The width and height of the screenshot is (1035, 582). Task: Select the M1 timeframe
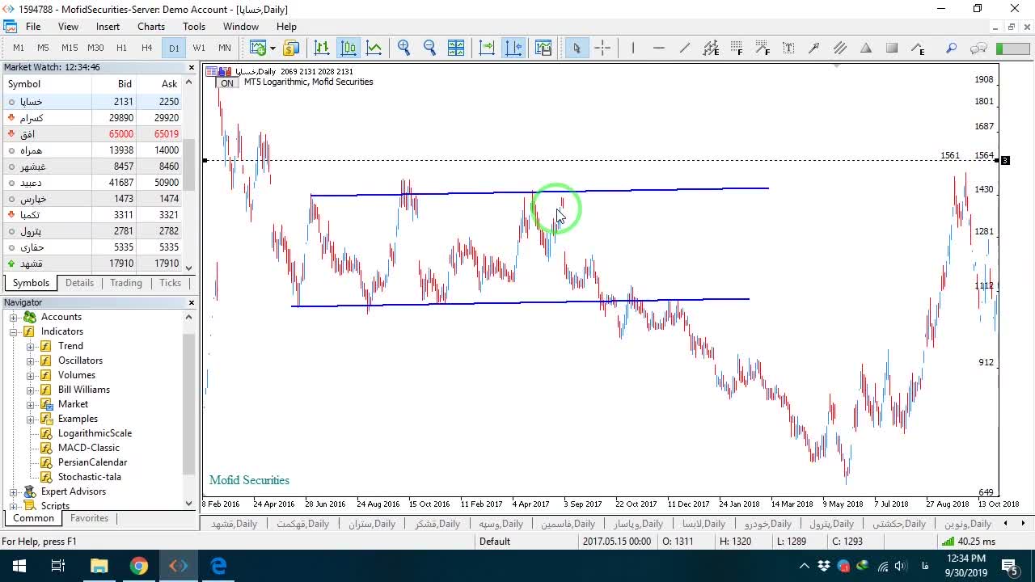click(19, 48)
